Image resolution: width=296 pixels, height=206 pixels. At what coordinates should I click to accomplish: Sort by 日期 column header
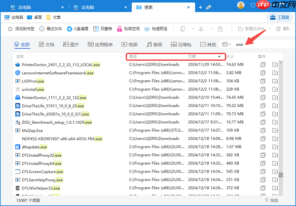click(192, 56)
